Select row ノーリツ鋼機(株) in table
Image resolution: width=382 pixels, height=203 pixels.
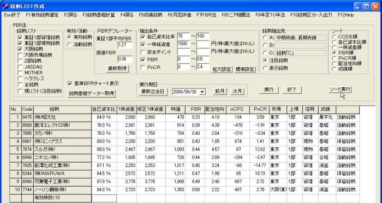[x=184, y=189]
